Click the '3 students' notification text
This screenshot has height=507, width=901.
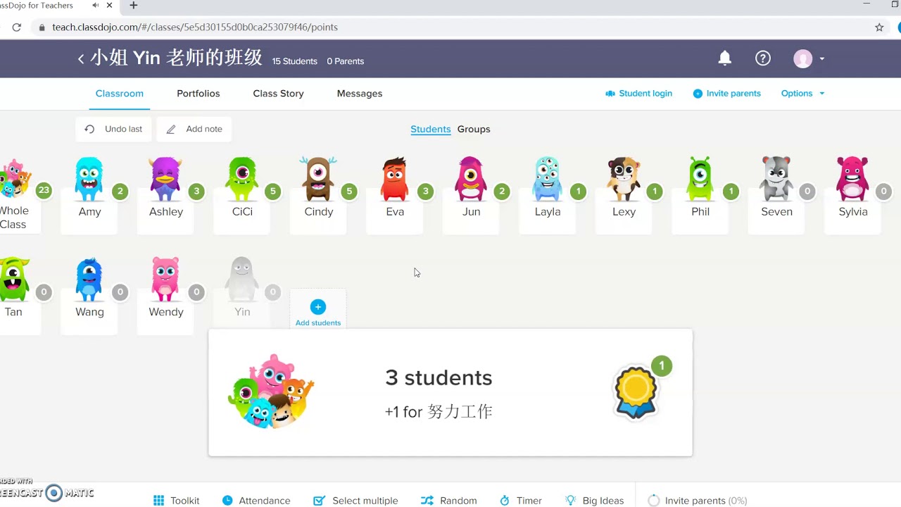pos(439,378)
